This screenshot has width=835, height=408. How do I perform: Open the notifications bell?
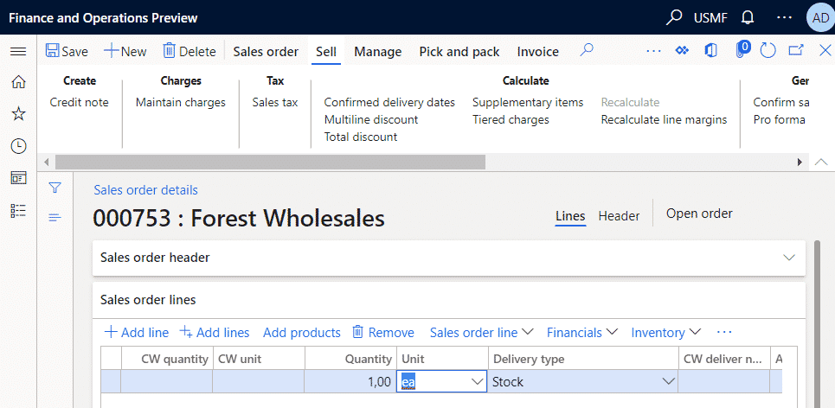click(748, 17)
